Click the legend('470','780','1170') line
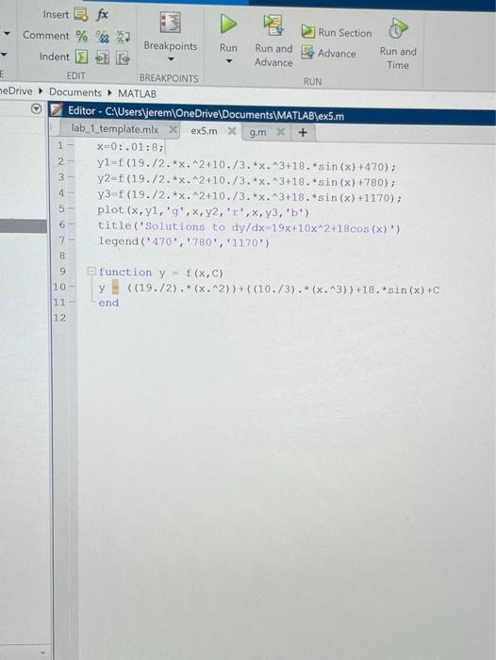The image size is (496, 660). [184, 242]
